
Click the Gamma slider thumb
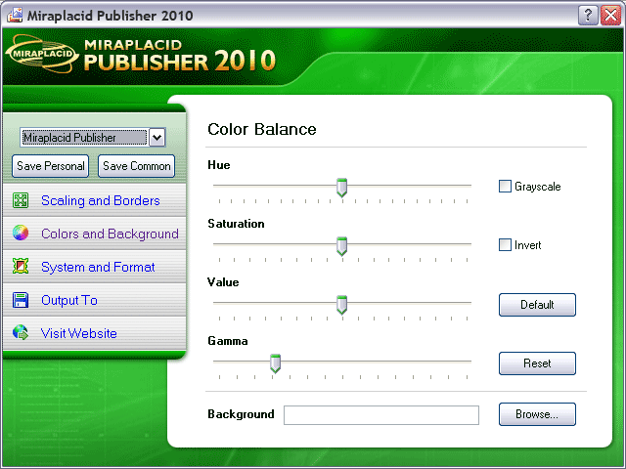click(275, 363)
